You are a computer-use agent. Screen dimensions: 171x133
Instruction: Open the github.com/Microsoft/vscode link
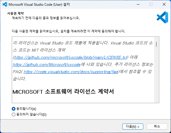coord(47,64)
